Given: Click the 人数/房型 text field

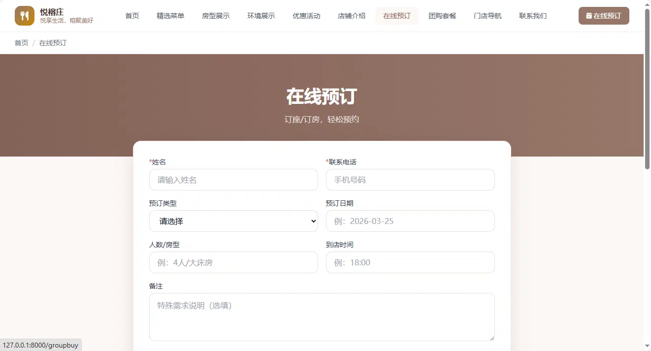Looking at the screenshot, I should pyautogui.click(x=233, y=262).
